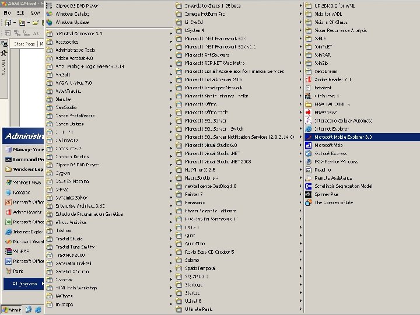This screenshot has height=315, width=420.
Task: Click the Internet Explorer icon in the programs list
Action: [x=309, y=129]
